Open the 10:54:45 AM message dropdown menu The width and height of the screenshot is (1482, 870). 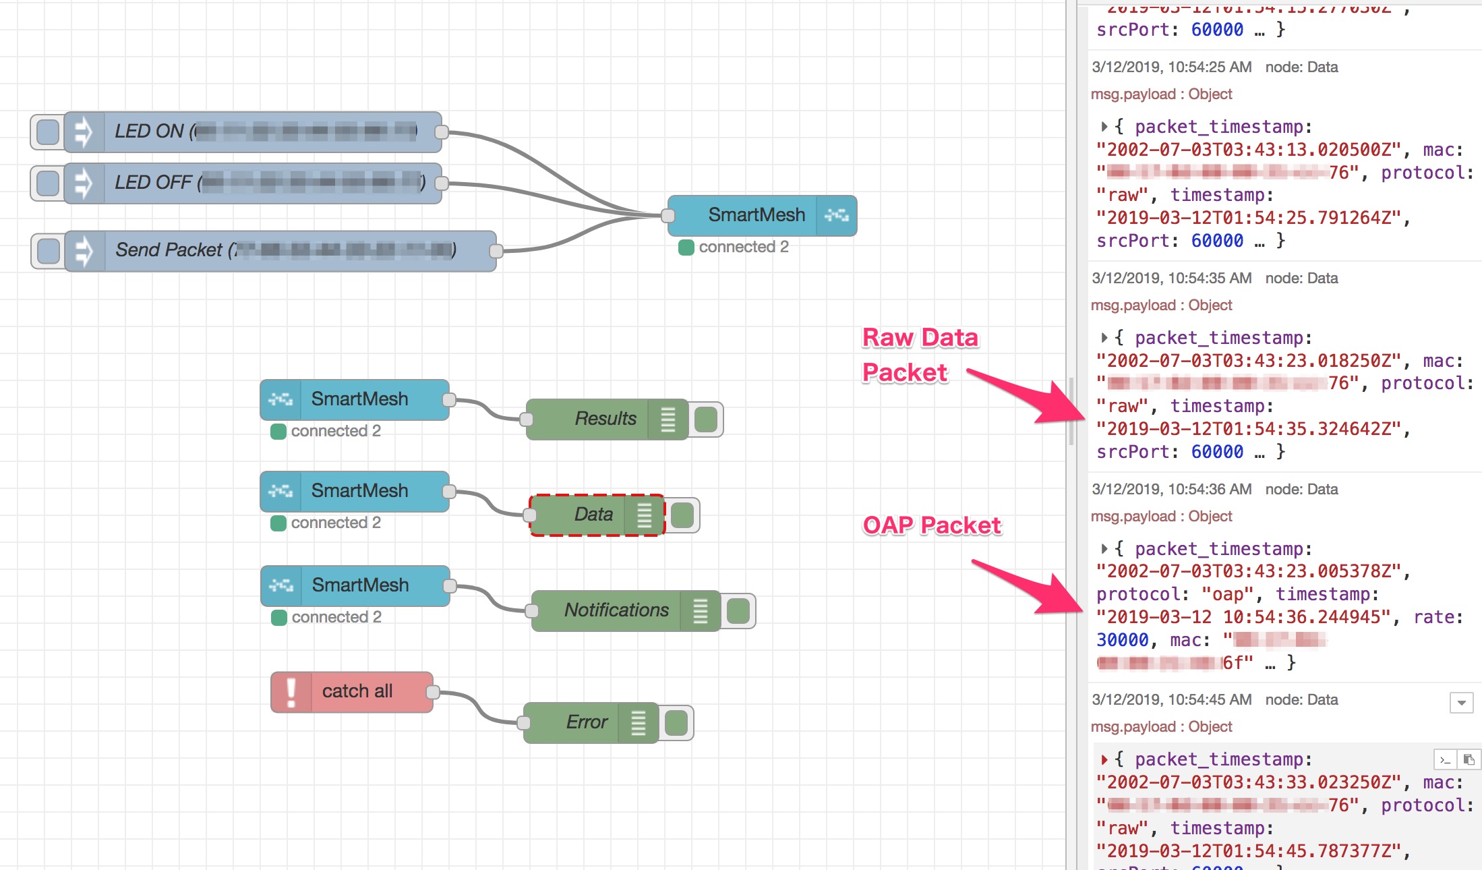tap(1461, 703)
